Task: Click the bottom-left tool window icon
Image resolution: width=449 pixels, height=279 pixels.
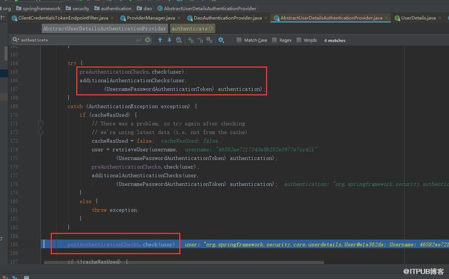Action: coord(5,277)
